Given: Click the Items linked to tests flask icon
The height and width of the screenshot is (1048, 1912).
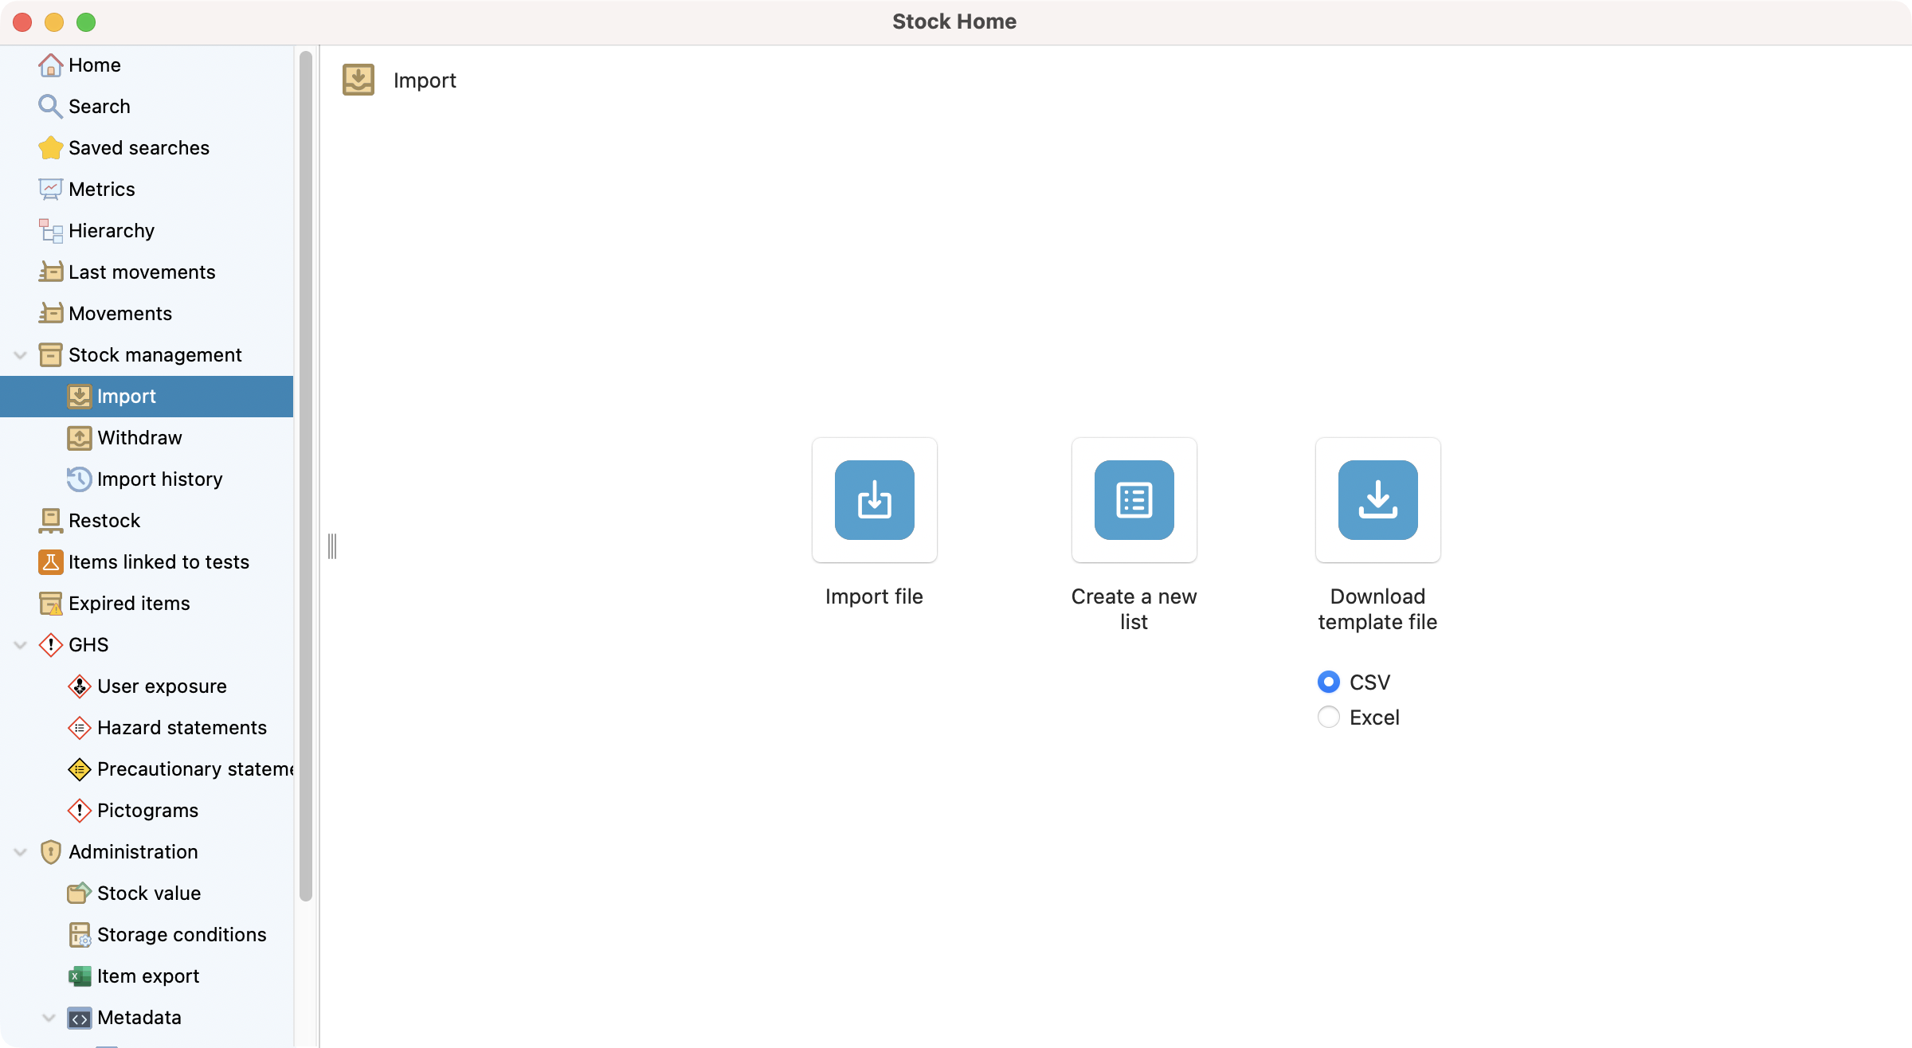Looking at the screenshot, I should (x=50, y=562).
